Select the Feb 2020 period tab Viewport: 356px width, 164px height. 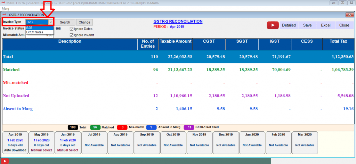[278, 142]
